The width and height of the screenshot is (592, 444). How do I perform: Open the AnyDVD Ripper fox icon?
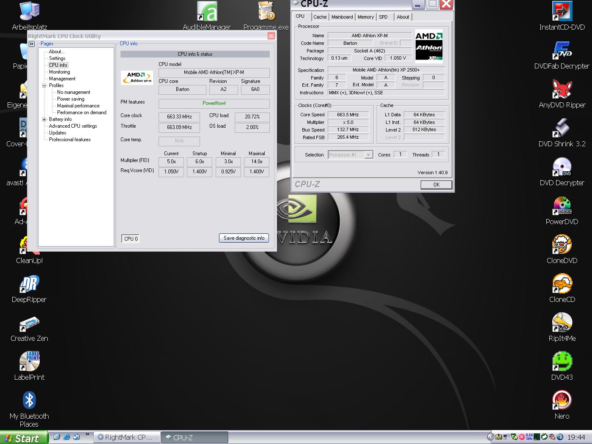point(562,90)
